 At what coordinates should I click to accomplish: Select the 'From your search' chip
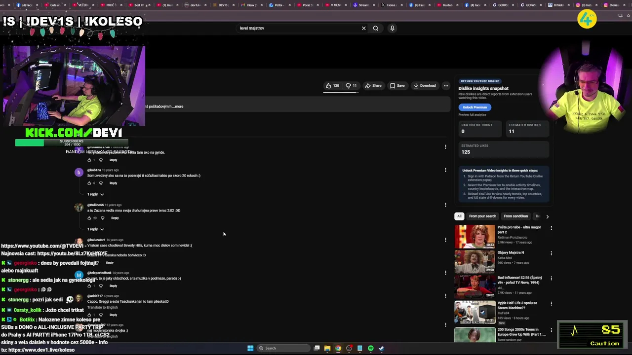(x=482, y=216)
